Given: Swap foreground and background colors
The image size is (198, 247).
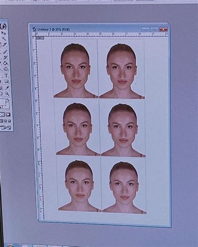Looking at the screenshot, I should pyautogui.click(x=8, y=100).
